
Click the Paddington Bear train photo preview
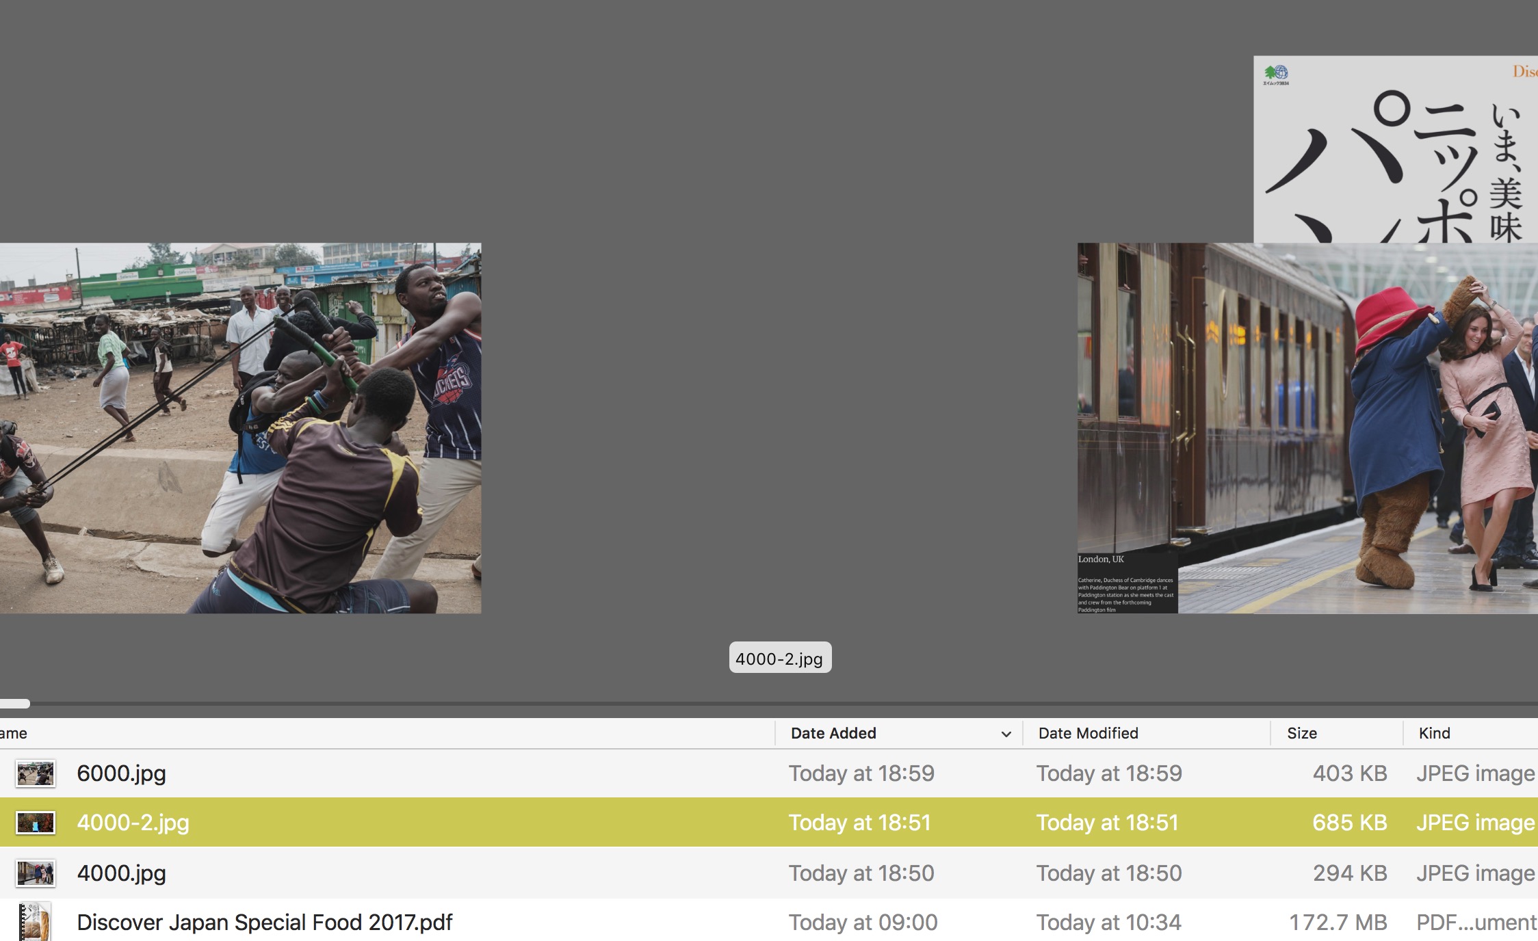pyautogui.click(x=1307, y=428)
